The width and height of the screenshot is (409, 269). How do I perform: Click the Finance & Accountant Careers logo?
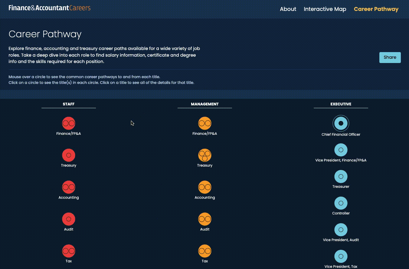click(50, 8)
